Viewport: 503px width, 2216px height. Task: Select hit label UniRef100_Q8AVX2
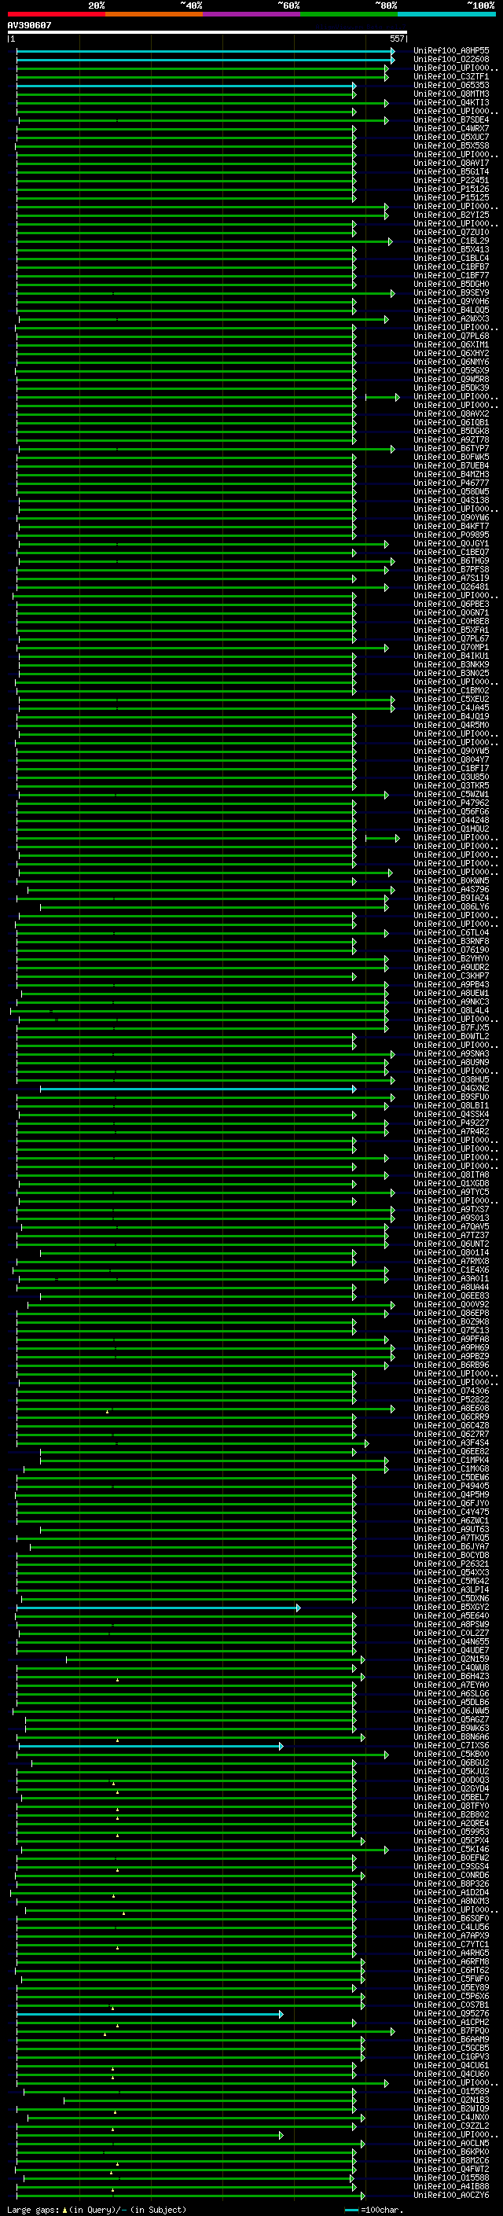tap(451, 413)
